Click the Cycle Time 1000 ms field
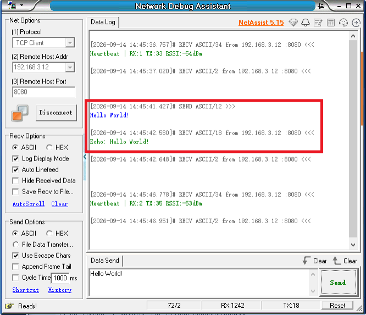This screenshot has width=366, height=315. click(x=60, y=278)
